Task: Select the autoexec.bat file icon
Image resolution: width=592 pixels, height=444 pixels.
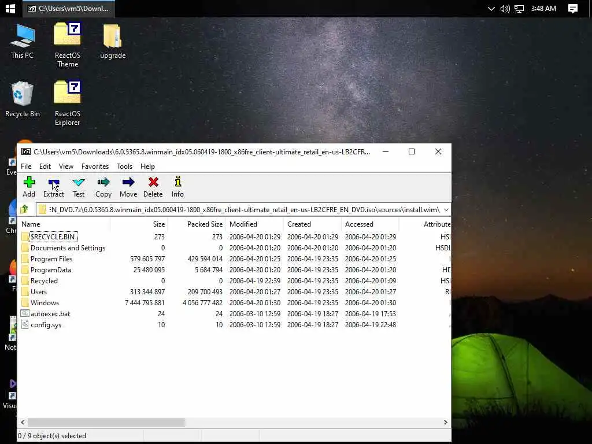Action: tap(25, 313)
